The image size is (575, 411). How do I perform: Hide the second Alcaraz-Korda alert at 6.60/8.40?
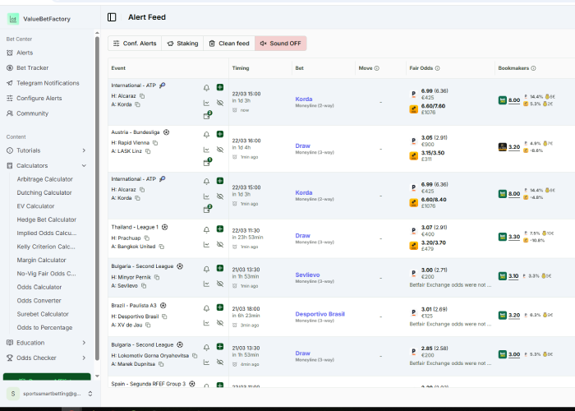click(x=220, y=196)
